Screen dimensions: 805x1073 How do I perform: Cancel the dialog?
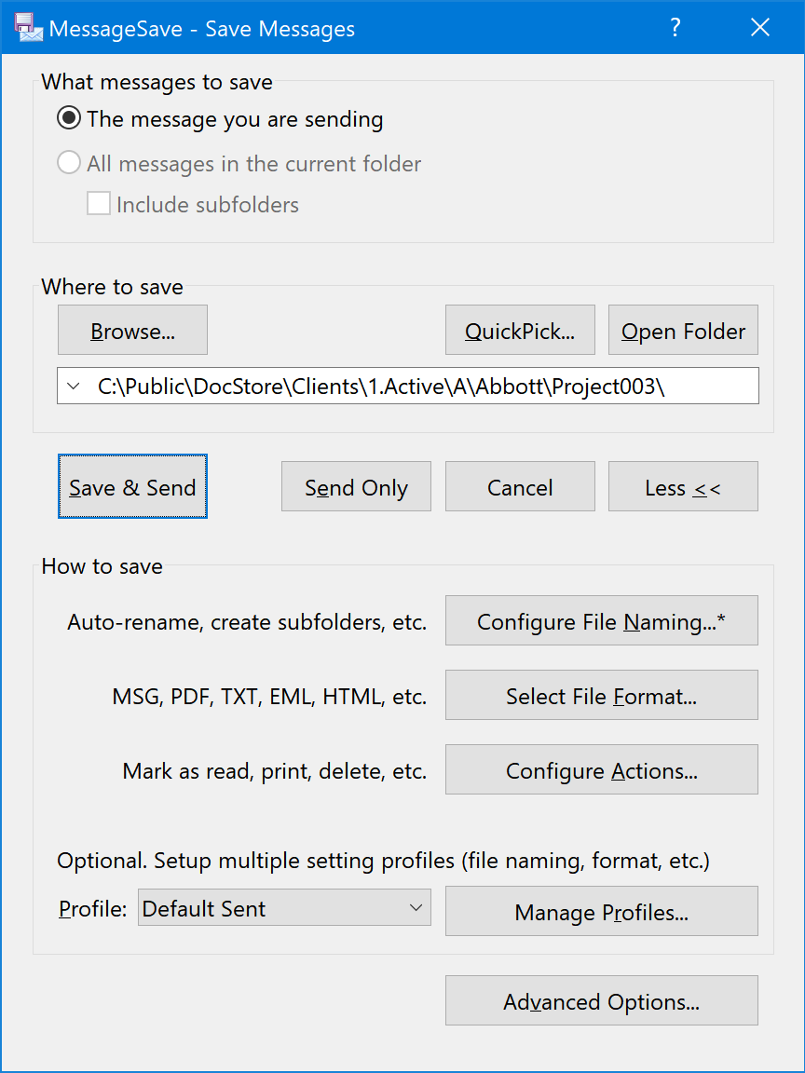click(520, 486)
